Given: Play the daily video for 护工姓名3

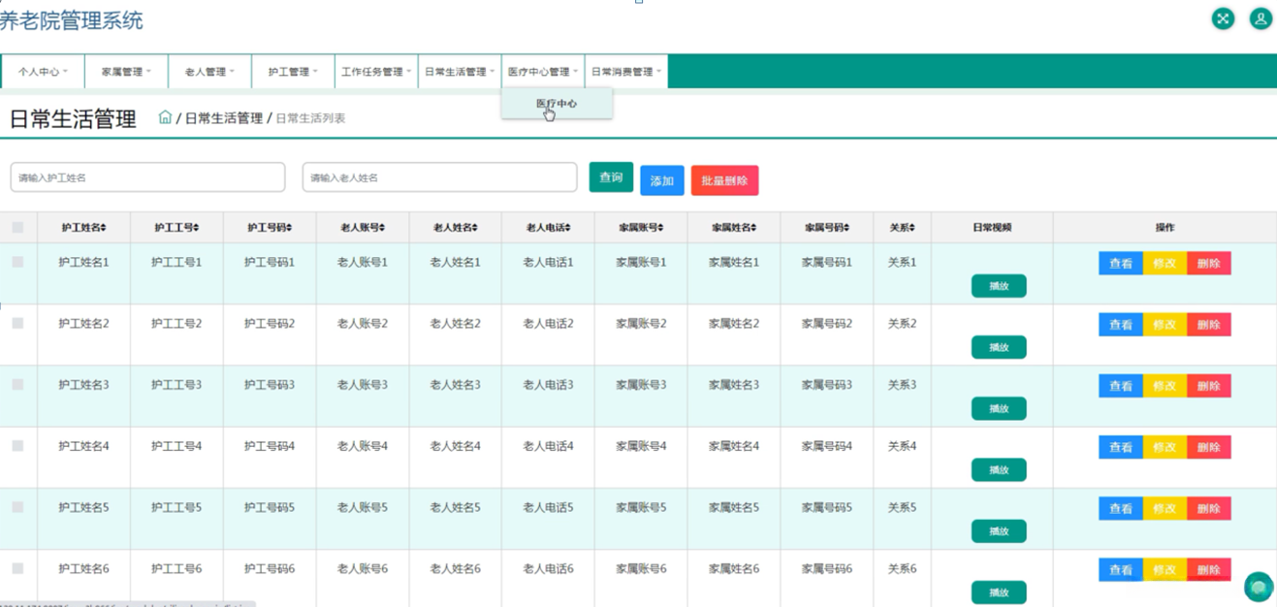Looking at the screenshot, I should click(999, 408).
